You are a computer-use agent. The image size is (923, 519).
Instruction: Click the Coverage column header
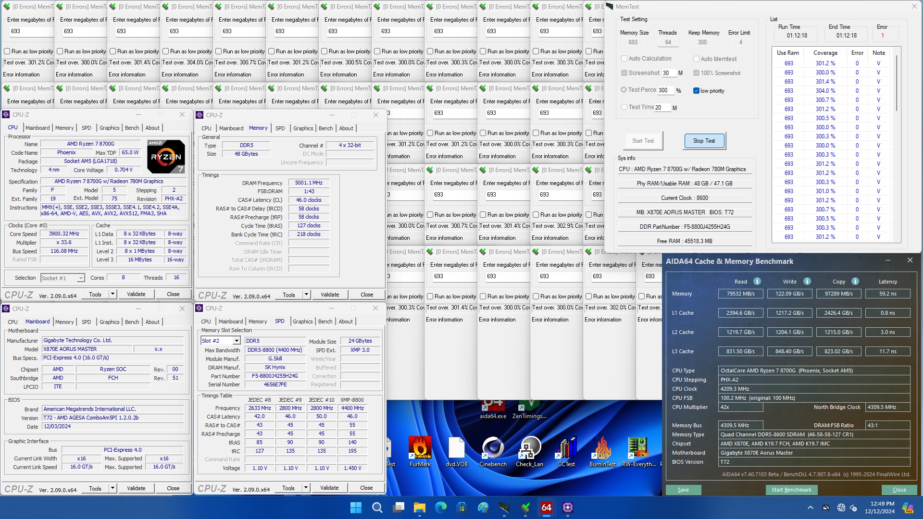coord(825,53)
